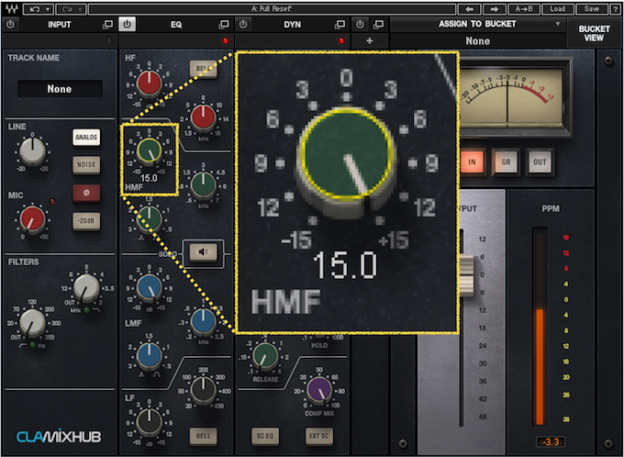Select the IN meter mode button
Screen dimensions: 624x457
tap(472, 162)
